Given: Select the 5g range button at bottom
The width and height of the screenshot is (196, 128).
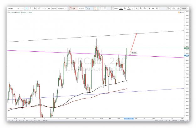Looking at the screenshot, I should coord(13,120).
